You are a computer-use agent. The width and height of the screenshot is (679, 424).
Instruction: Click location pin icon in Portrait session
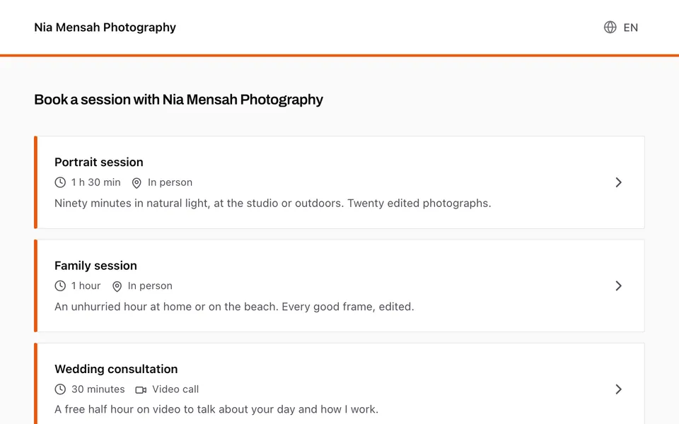point(137,183)
